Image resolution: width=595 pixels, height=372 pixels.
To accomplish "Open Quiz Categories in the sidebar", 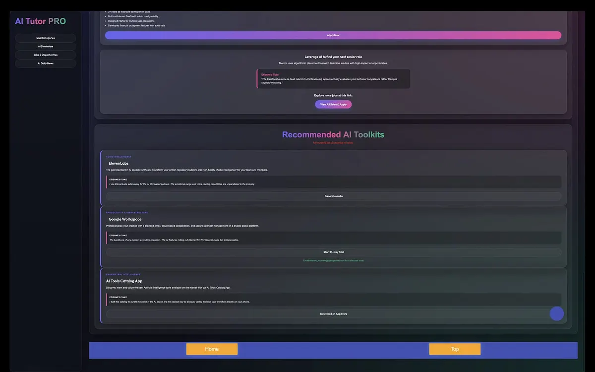I will 46,38.
